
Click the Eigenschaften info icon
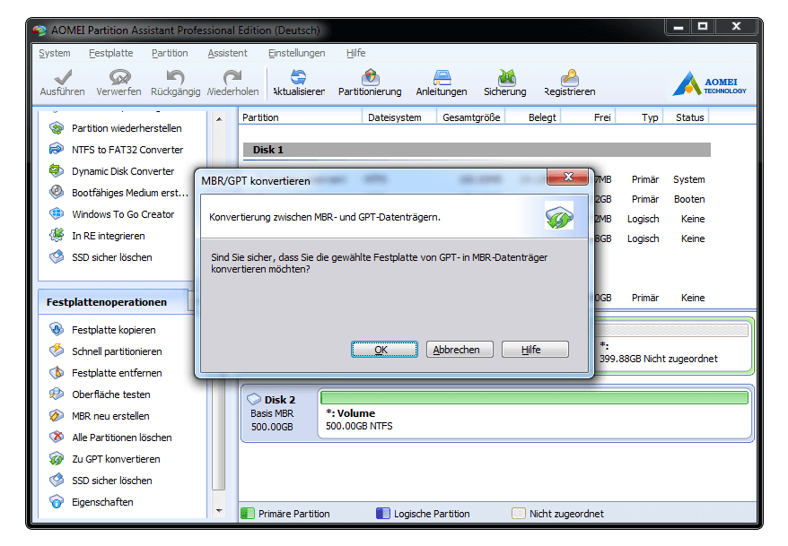(57, 502)
